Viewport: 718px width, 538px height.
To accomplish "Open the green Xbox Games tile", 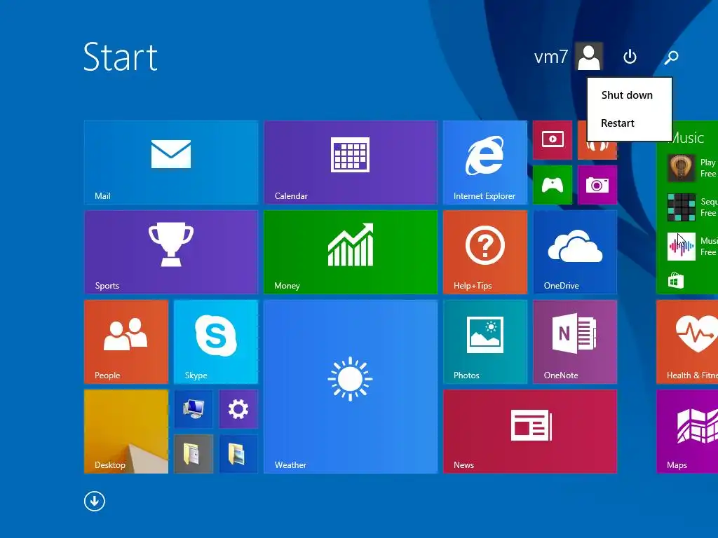I will pyautogui.click(x=553, y=185).
